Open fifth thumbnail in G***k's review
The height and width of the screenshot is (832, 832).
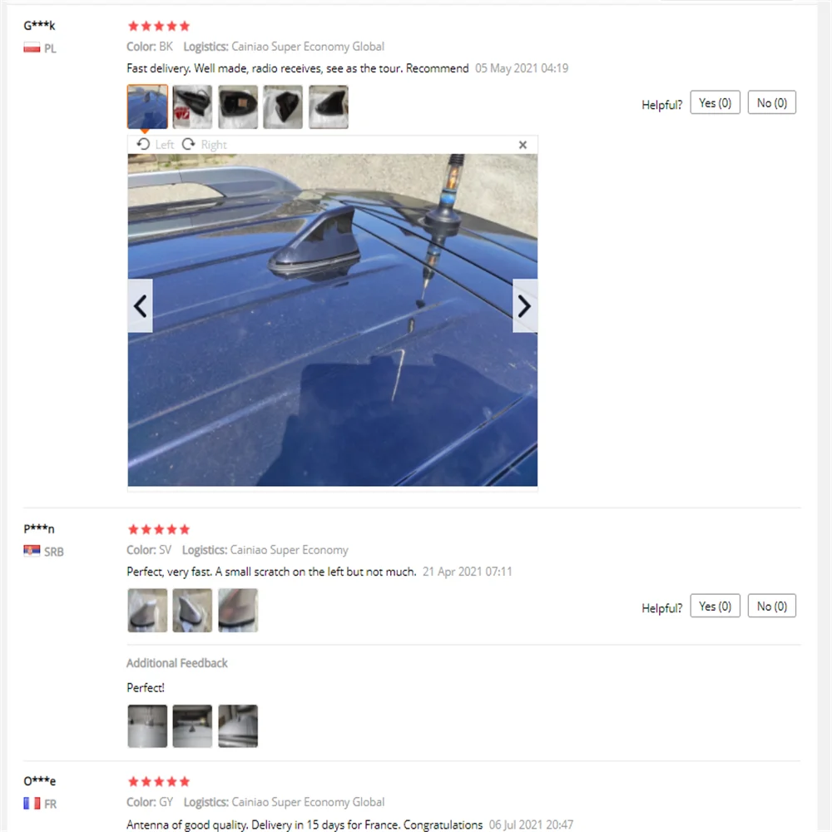329,106
